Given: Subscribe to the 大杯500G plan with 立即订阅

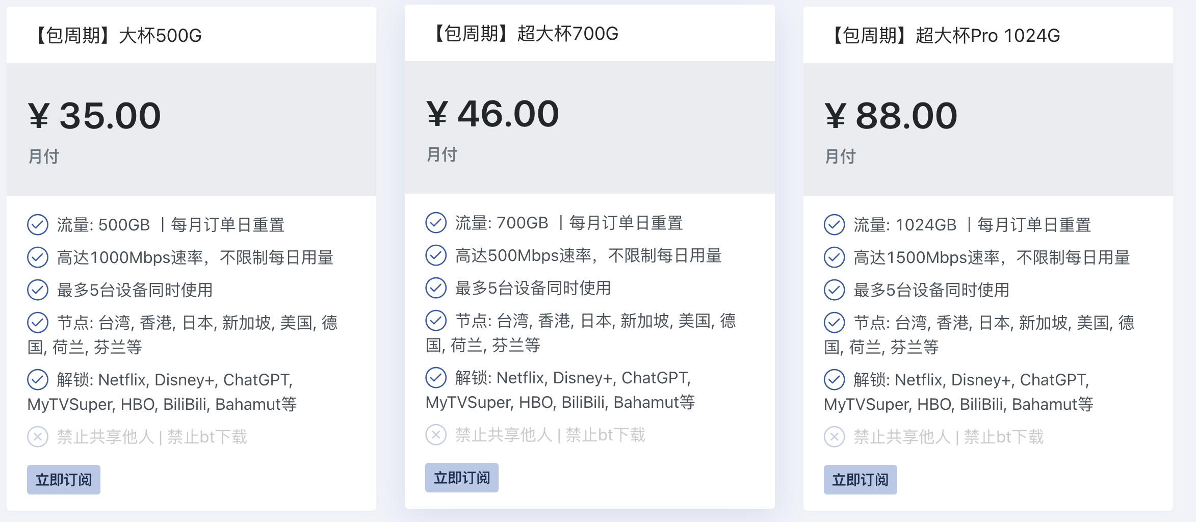Looking at the screenshot, I should 64,480.
